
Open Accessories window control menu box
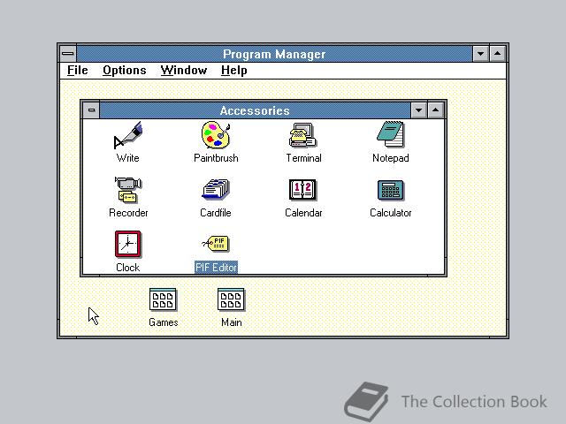click(x=91, y=110)
